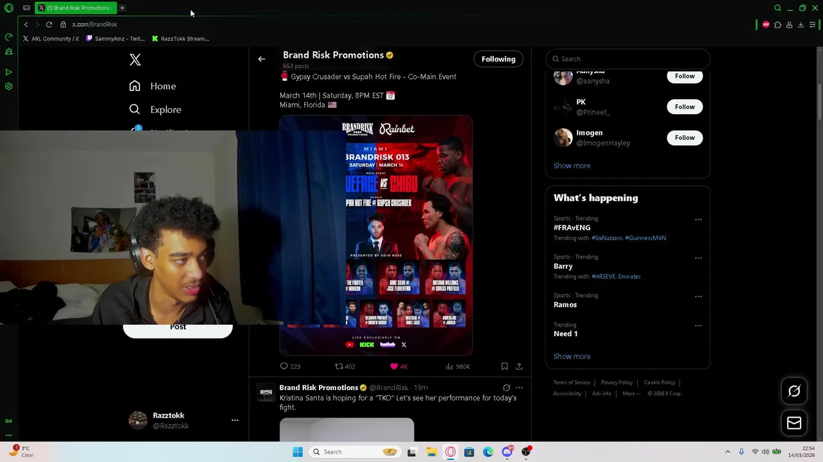Go to Home in X navigation
The height and width of the screenshot is (462, 823).
tap(152, 86)
